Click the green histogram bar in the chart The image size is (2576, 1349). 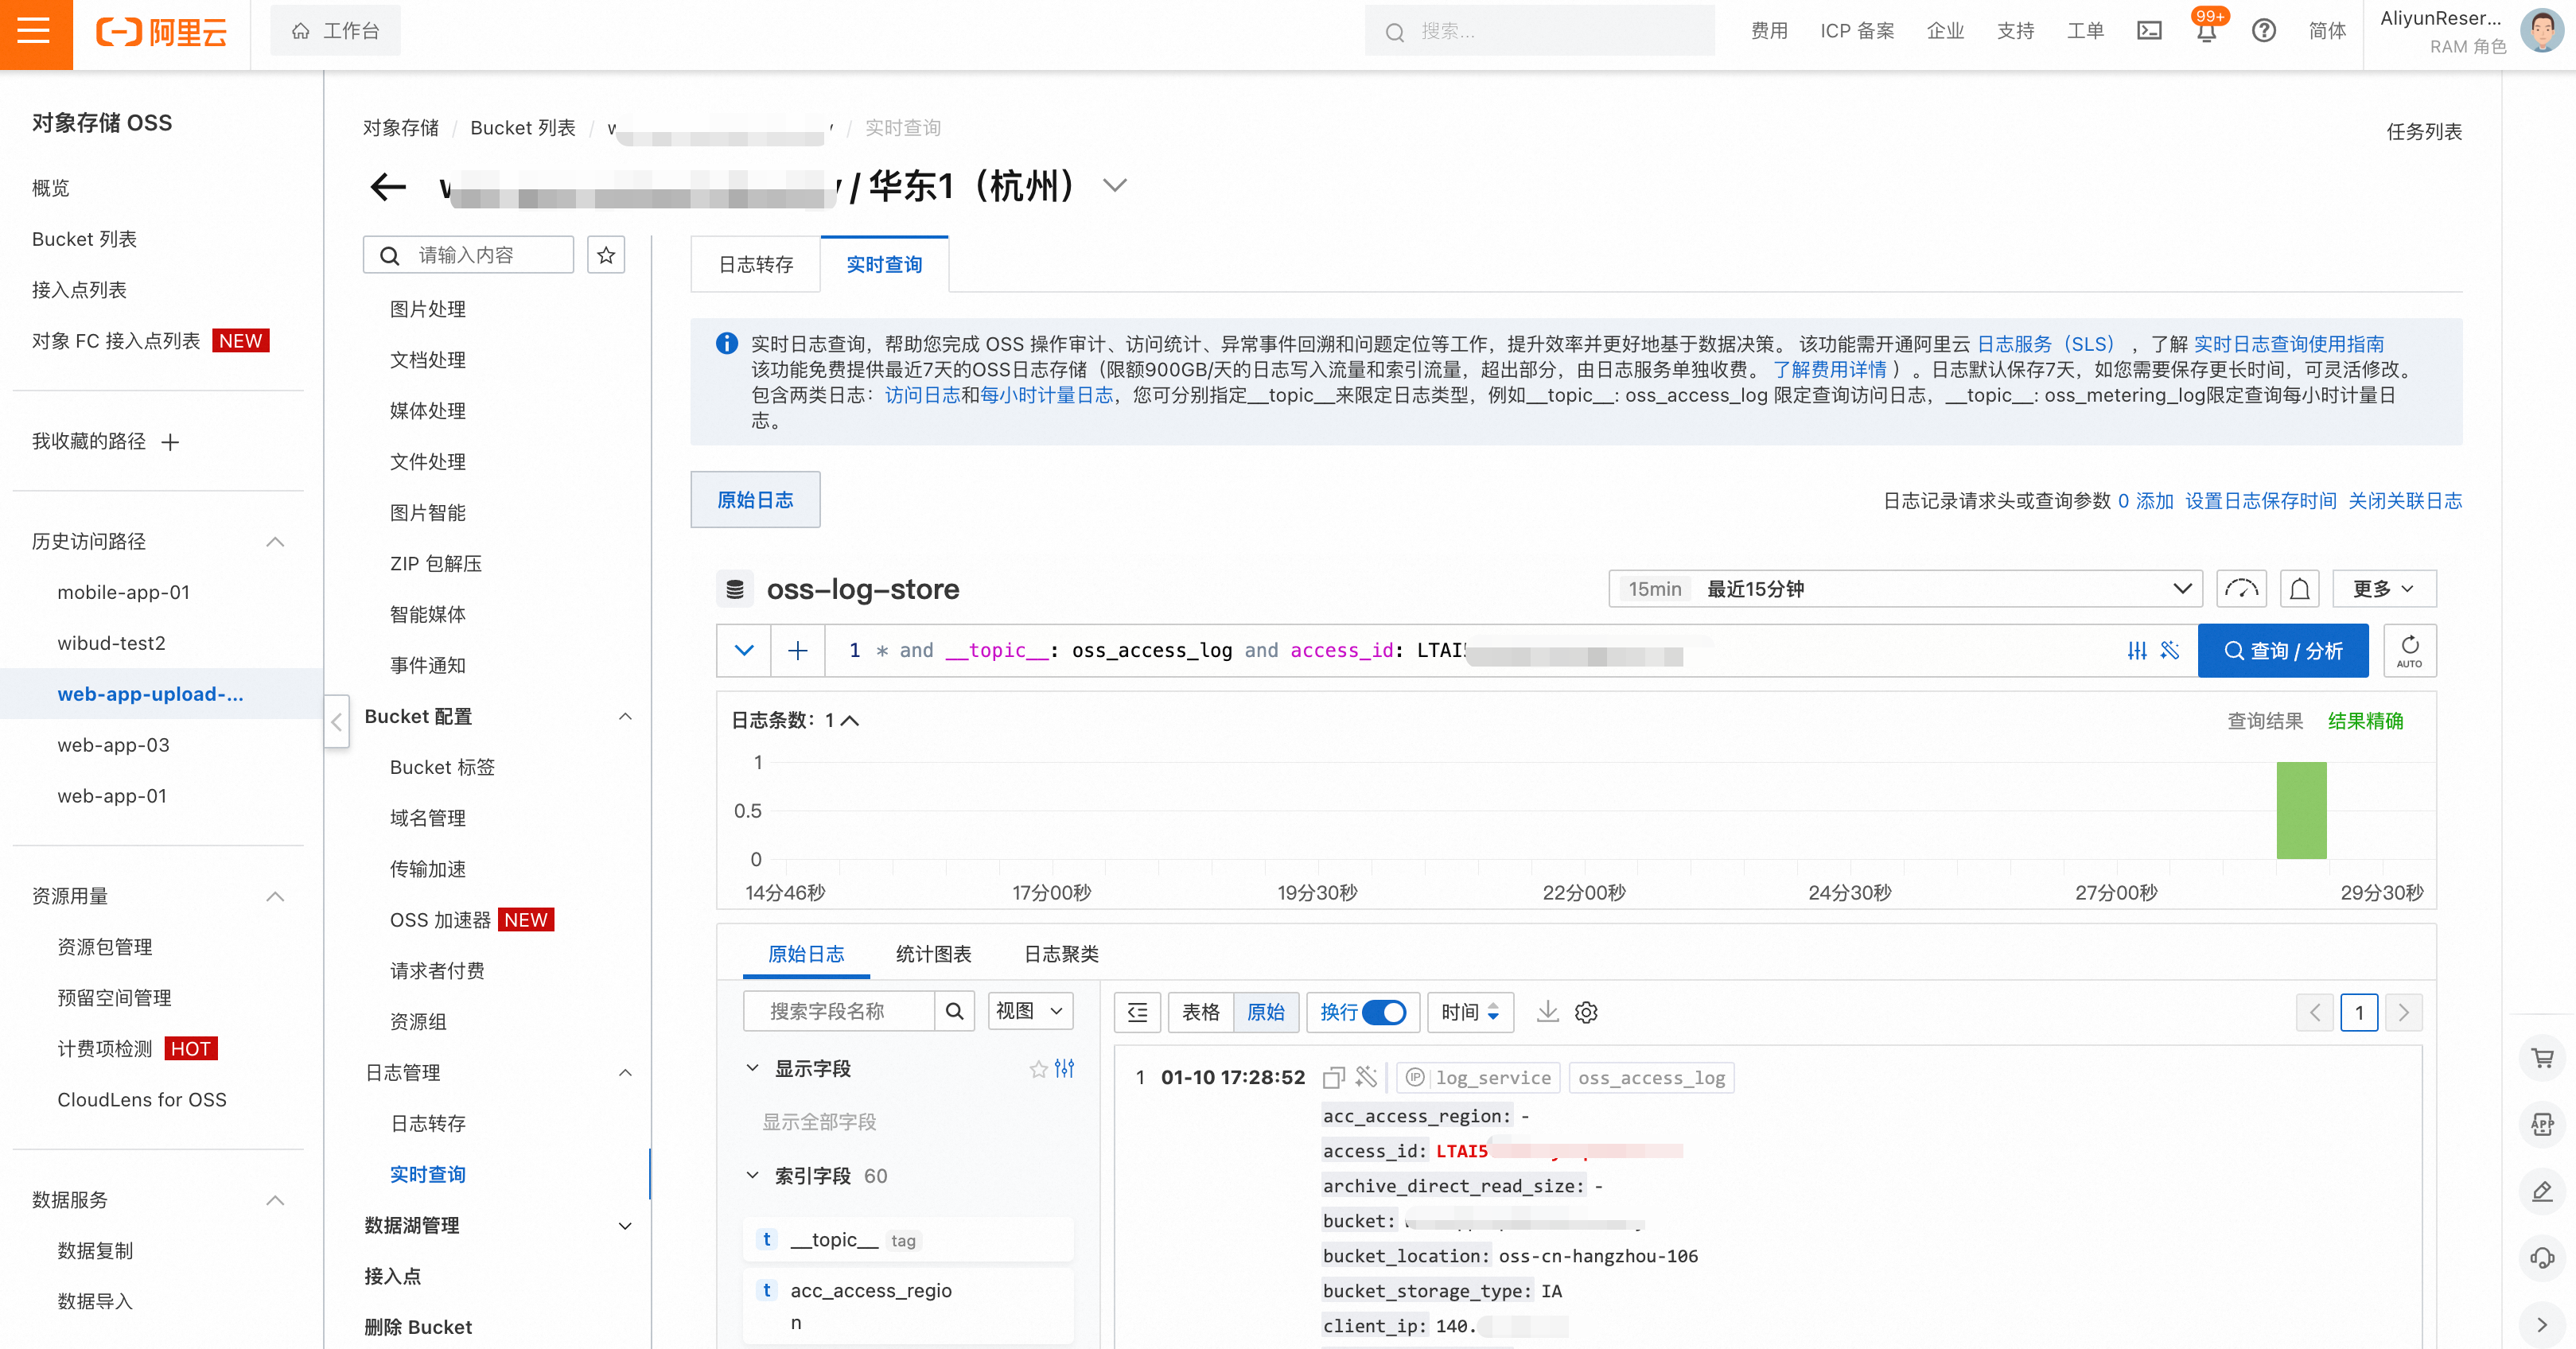tap(2301, 811)
